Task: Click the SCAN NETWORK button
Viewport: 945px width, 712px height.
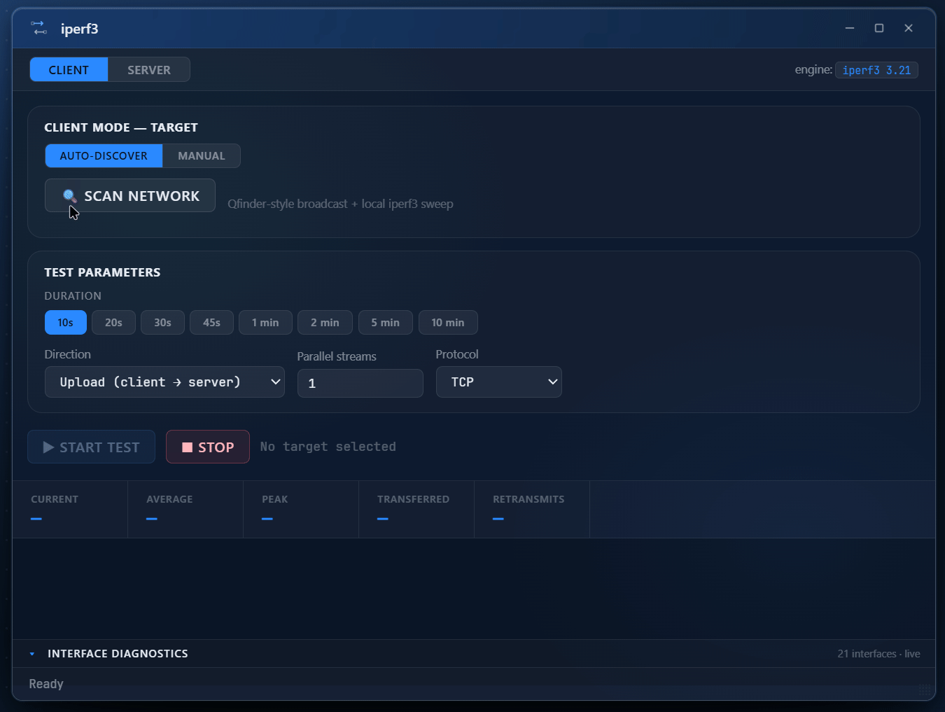Action: [x=130, y=195]
